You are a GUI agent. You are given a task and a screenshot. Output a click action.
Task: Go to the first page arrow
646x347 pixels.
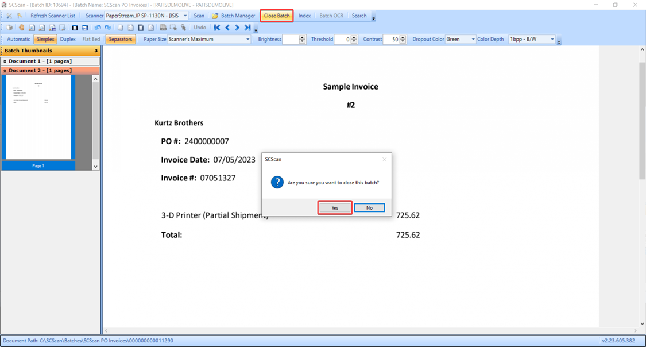217,28
